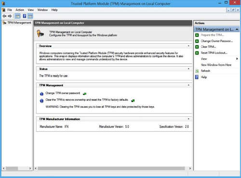Click the inner MDI close button
Screen dimensions: 241x178
pos(238,10)
